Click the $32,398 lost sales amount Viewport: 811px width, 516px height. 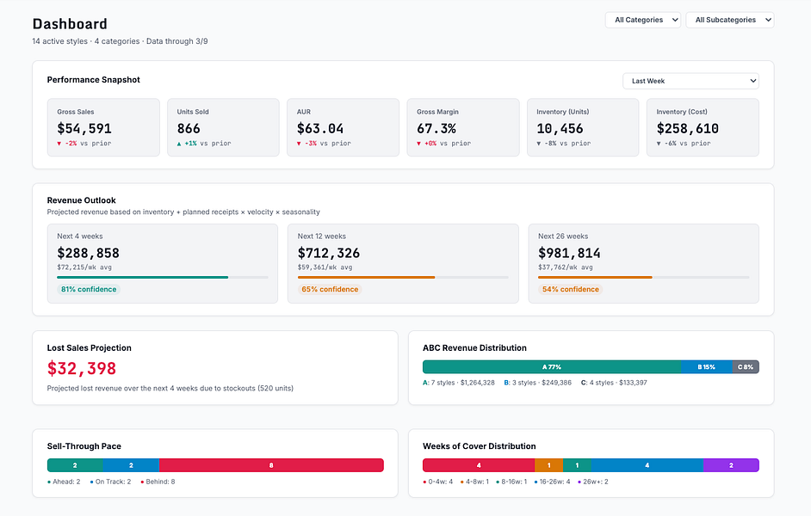tap(82, 368)
